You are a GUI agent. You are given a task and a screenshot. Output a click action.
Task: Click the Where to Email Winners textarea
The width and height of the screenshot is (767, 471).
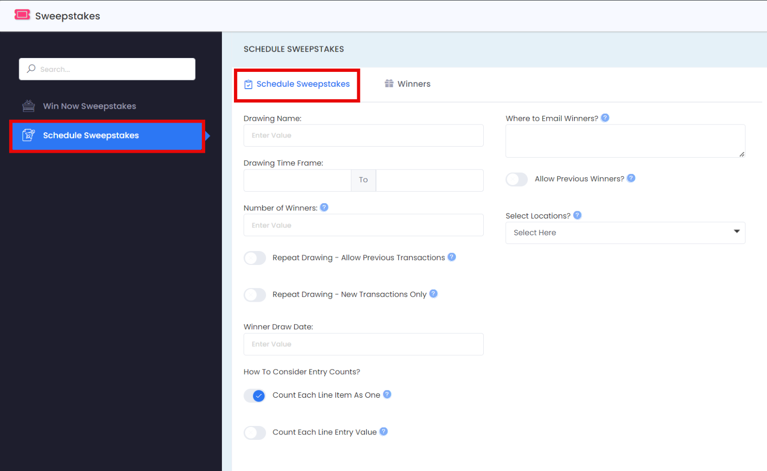tap(625, 141)
